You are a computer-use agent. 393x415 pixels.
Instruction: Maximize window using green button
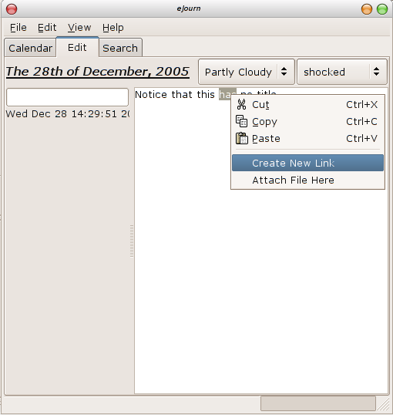382,9
